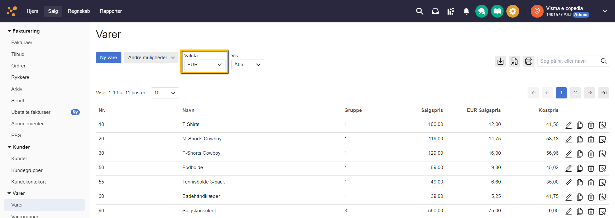The image size is (615, 218).
Task: Open the Rapporter menu
Action: 111,11
